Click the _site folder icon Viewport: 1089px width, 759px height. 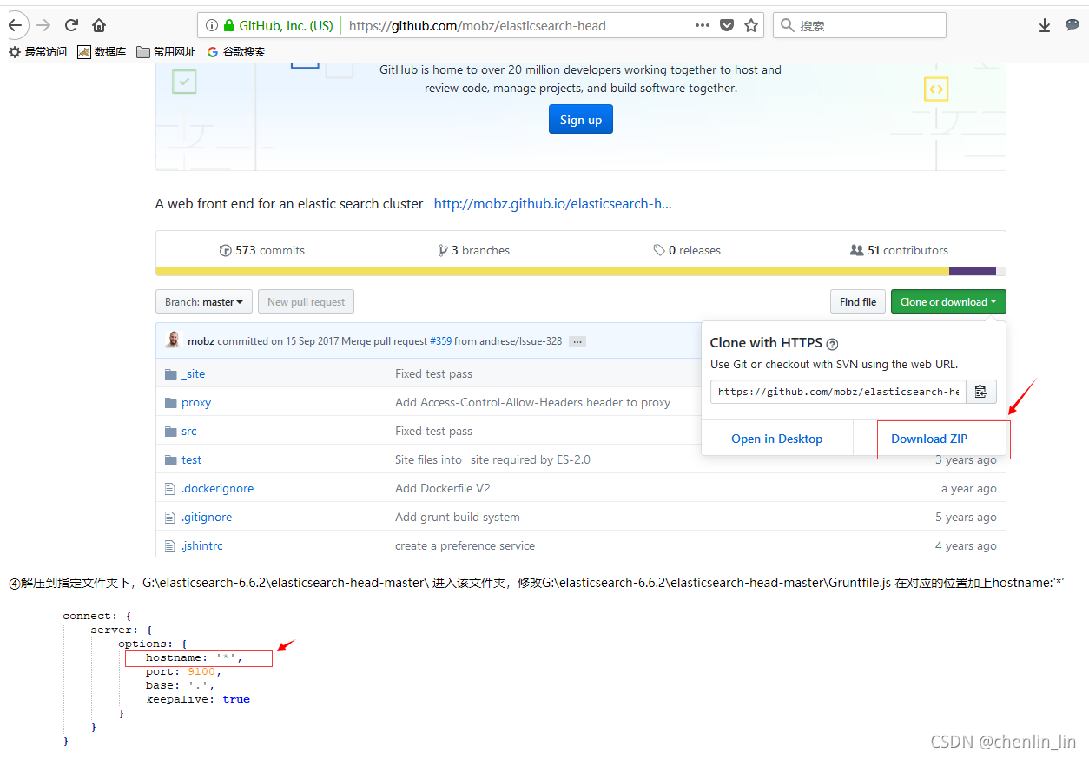(171, 374)
